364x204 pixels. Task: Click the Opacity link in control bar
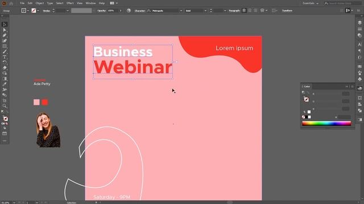point(101,11)
